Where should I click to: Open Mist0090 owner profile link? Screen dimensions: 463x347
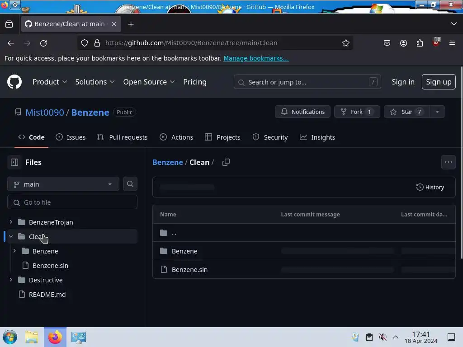45,112
